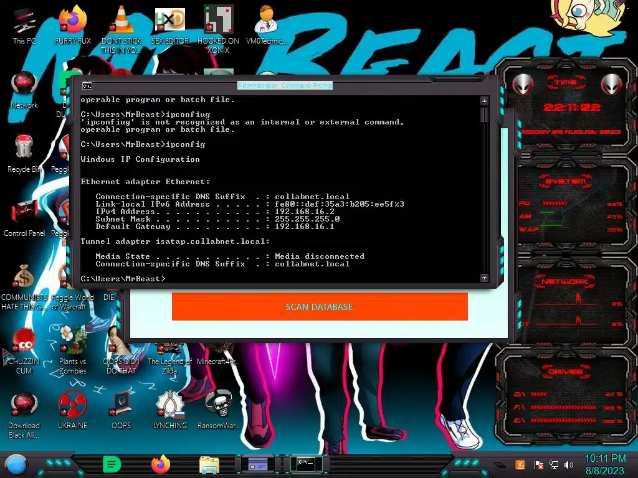Click the 22:11 time readout in gadget
The height and width of the screenshot is (478, 638).
[x=572, y=107]
